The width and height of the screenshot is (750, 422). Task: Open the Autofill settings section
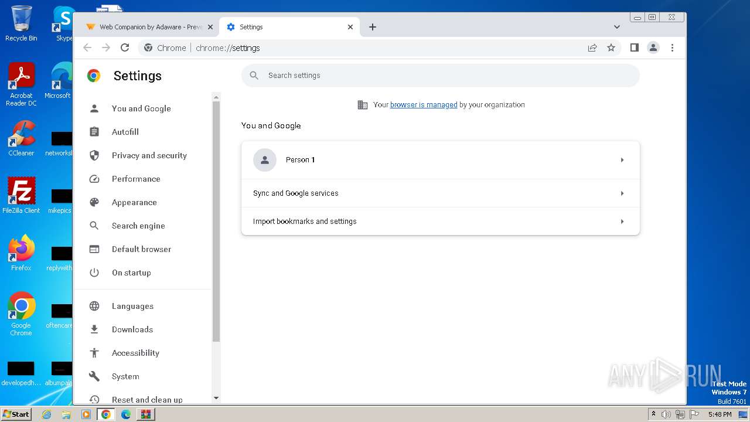[125, 132]
